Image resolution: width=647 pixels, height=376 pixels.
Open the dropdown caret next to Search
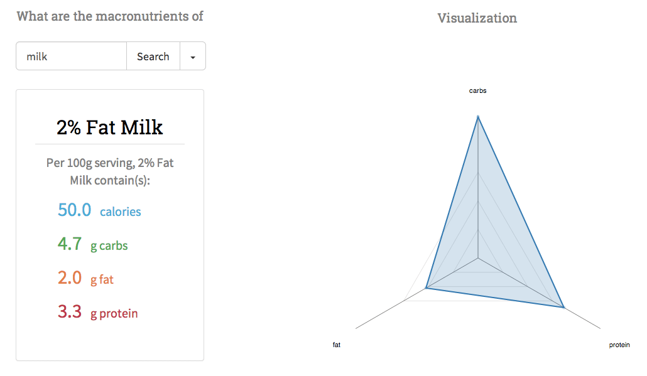(x=193, y=56)
